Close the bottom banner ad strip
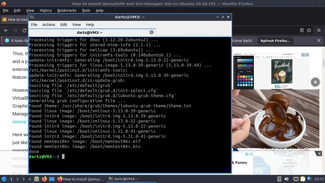This screenshot has width=325, height=183. coord(319,154)
